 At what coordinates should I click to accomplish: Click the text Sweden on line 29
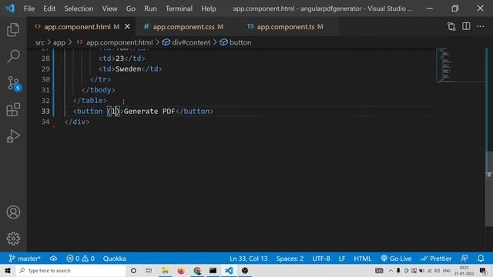129,69
